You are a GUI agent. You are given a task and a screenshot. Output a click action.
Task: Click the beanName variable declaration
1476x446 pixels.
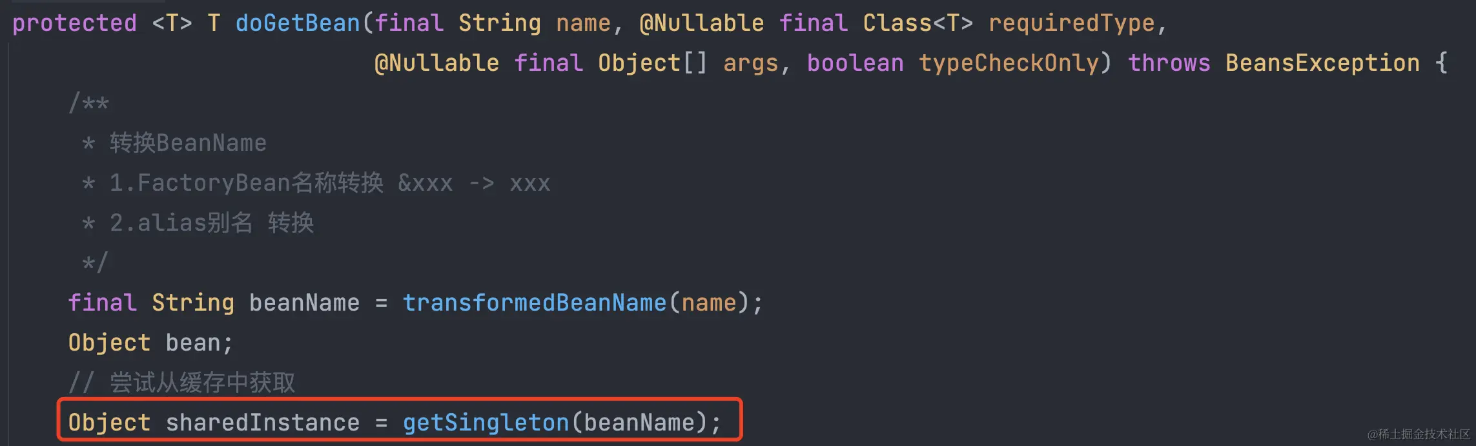pos(305,303)
